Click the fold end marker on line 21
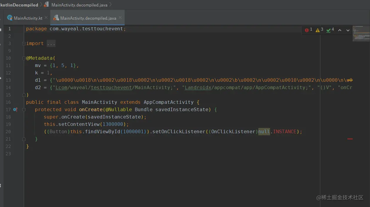370x207 pixels. pyautogui.click(x=24, y=139)
